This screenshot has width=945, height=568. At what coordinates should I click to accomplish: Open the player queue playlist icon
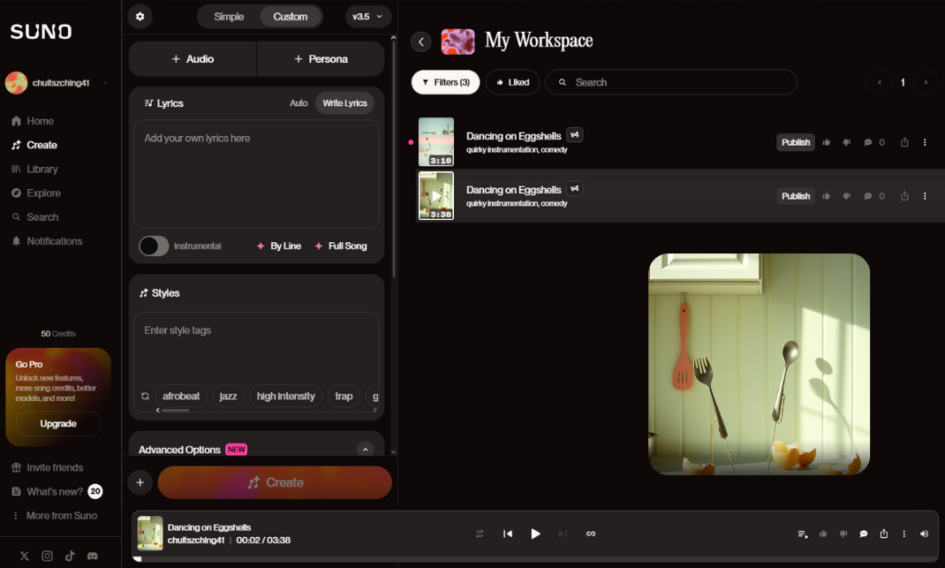pos(802,534)
